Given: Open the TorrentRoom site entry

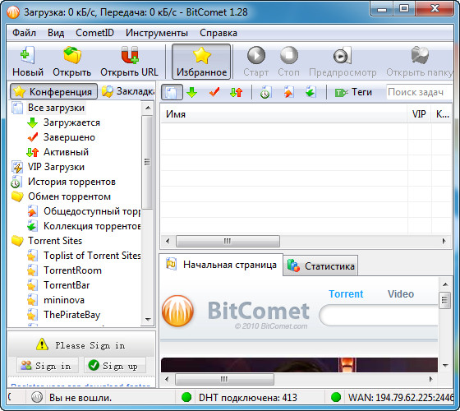Looking at the screenshot, I should coord(72,270).
